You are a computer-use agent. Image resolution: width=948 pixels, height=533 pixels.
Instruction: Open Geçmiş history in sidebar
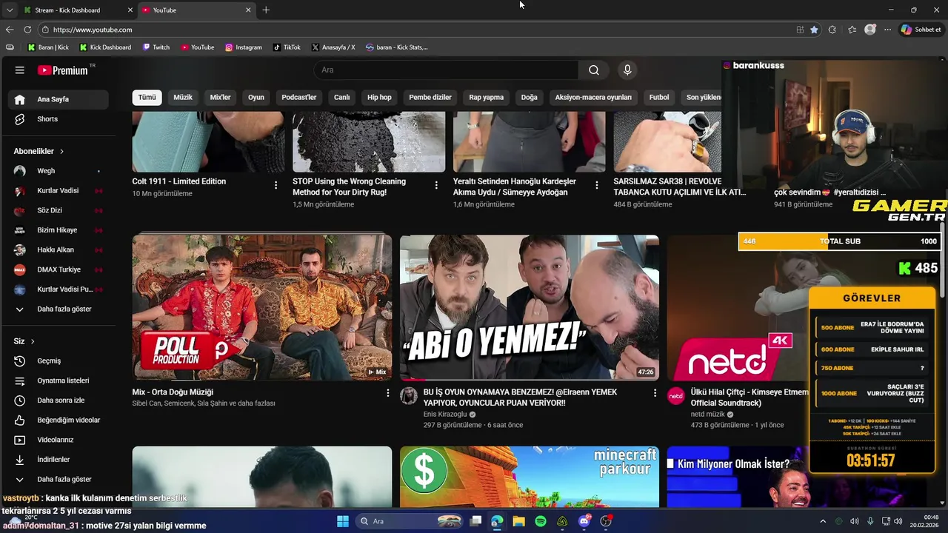click(59, 361)
